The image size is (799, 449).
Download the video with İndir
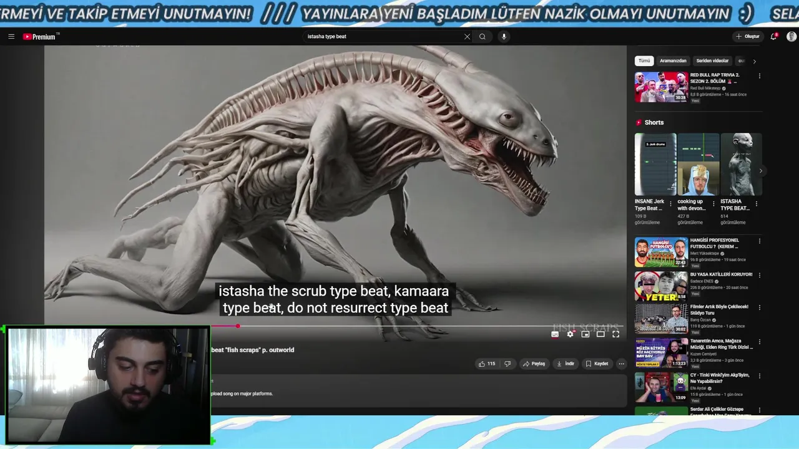pyautogui.click(x=566, y=364)
